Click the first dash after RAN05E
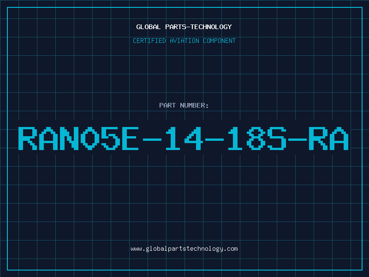The width and height of the screenshot is (369, 277). pyautogui.click(x=152, y=139)
